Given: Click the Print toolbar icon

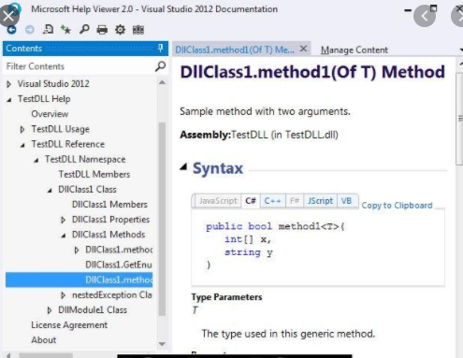Looking at the screenshot, I should (102, 30).
